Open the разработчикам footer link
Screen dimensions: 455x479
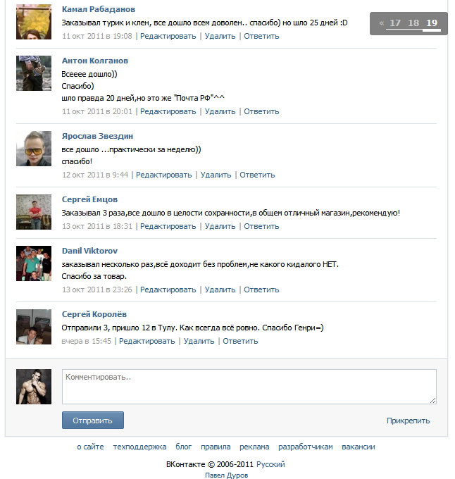306,447
